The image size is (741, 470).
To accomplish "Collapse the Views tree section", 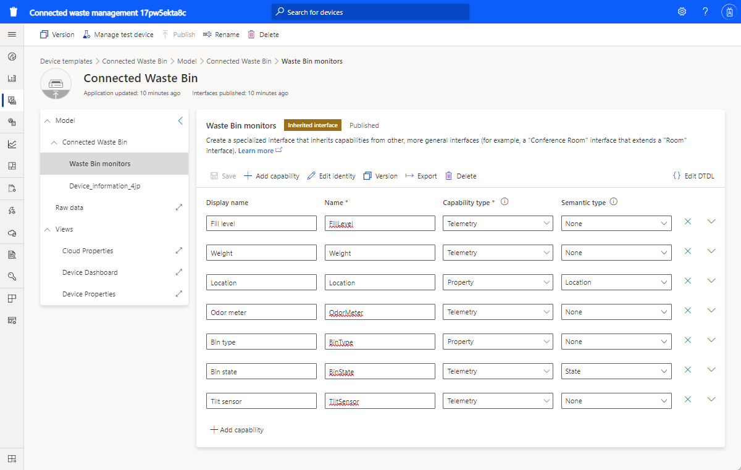I will click(48, 229).
